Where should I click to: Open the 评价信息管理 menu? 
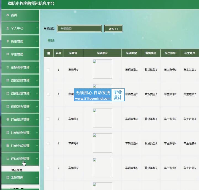click(x=20, y=159)
